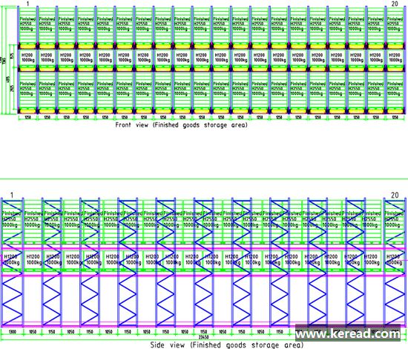Click the green horizontal divider line

click(204, 179)
